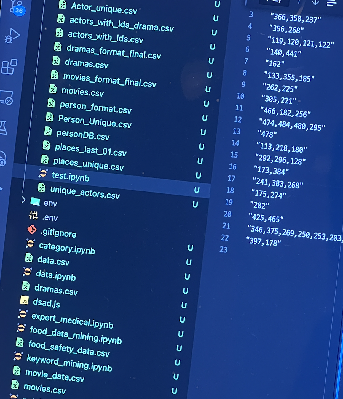Image resolution: width=343 pixels, height=399 pixels.
Task: Open Actor_unique.csv file
Action: pyautogui.click(x=104, y=8)
